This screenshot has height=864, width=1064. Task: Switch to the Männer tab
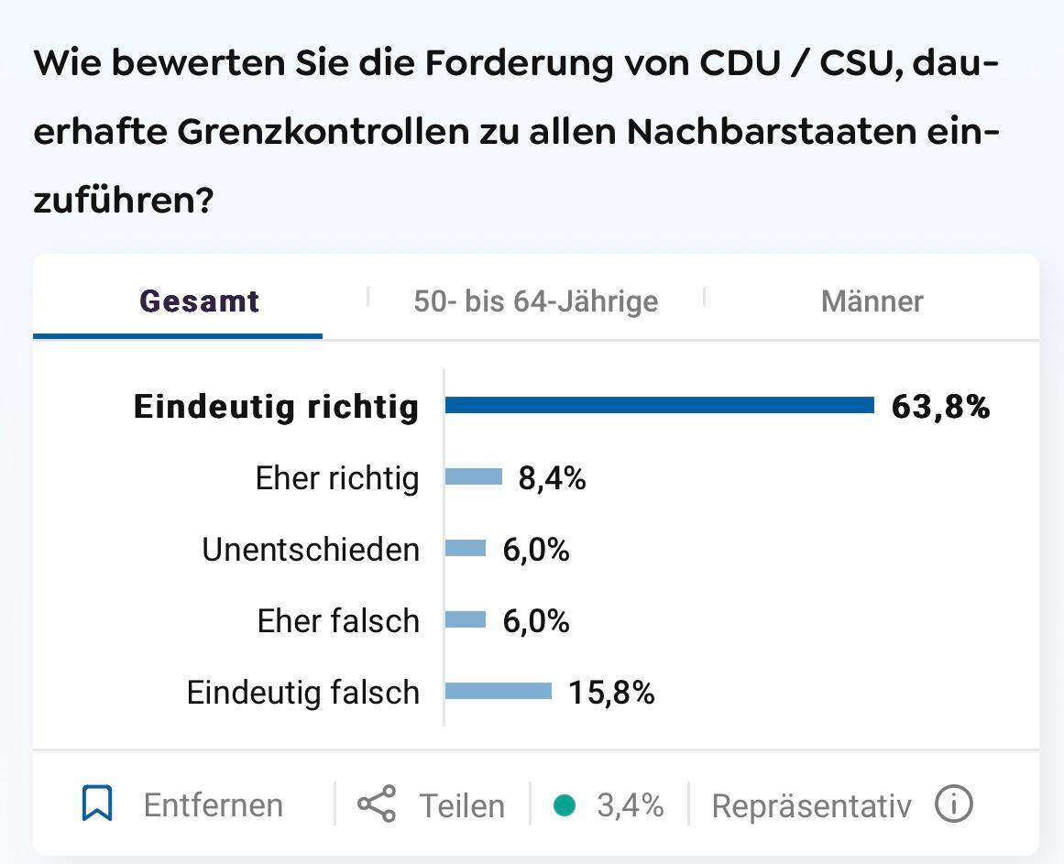click(x=871, y=301)
